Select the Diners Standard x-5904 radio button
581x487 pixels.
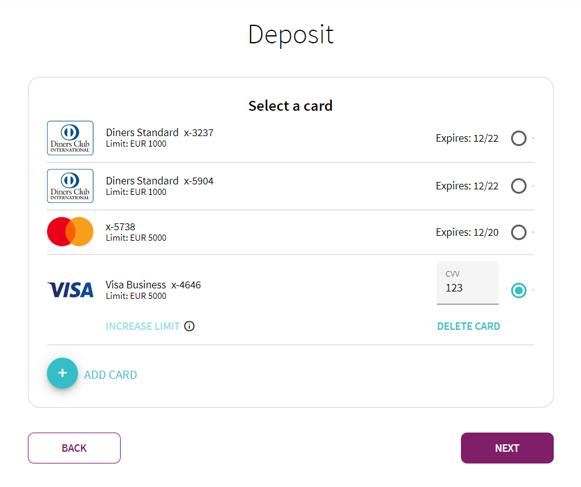click(x=519, y=186)
